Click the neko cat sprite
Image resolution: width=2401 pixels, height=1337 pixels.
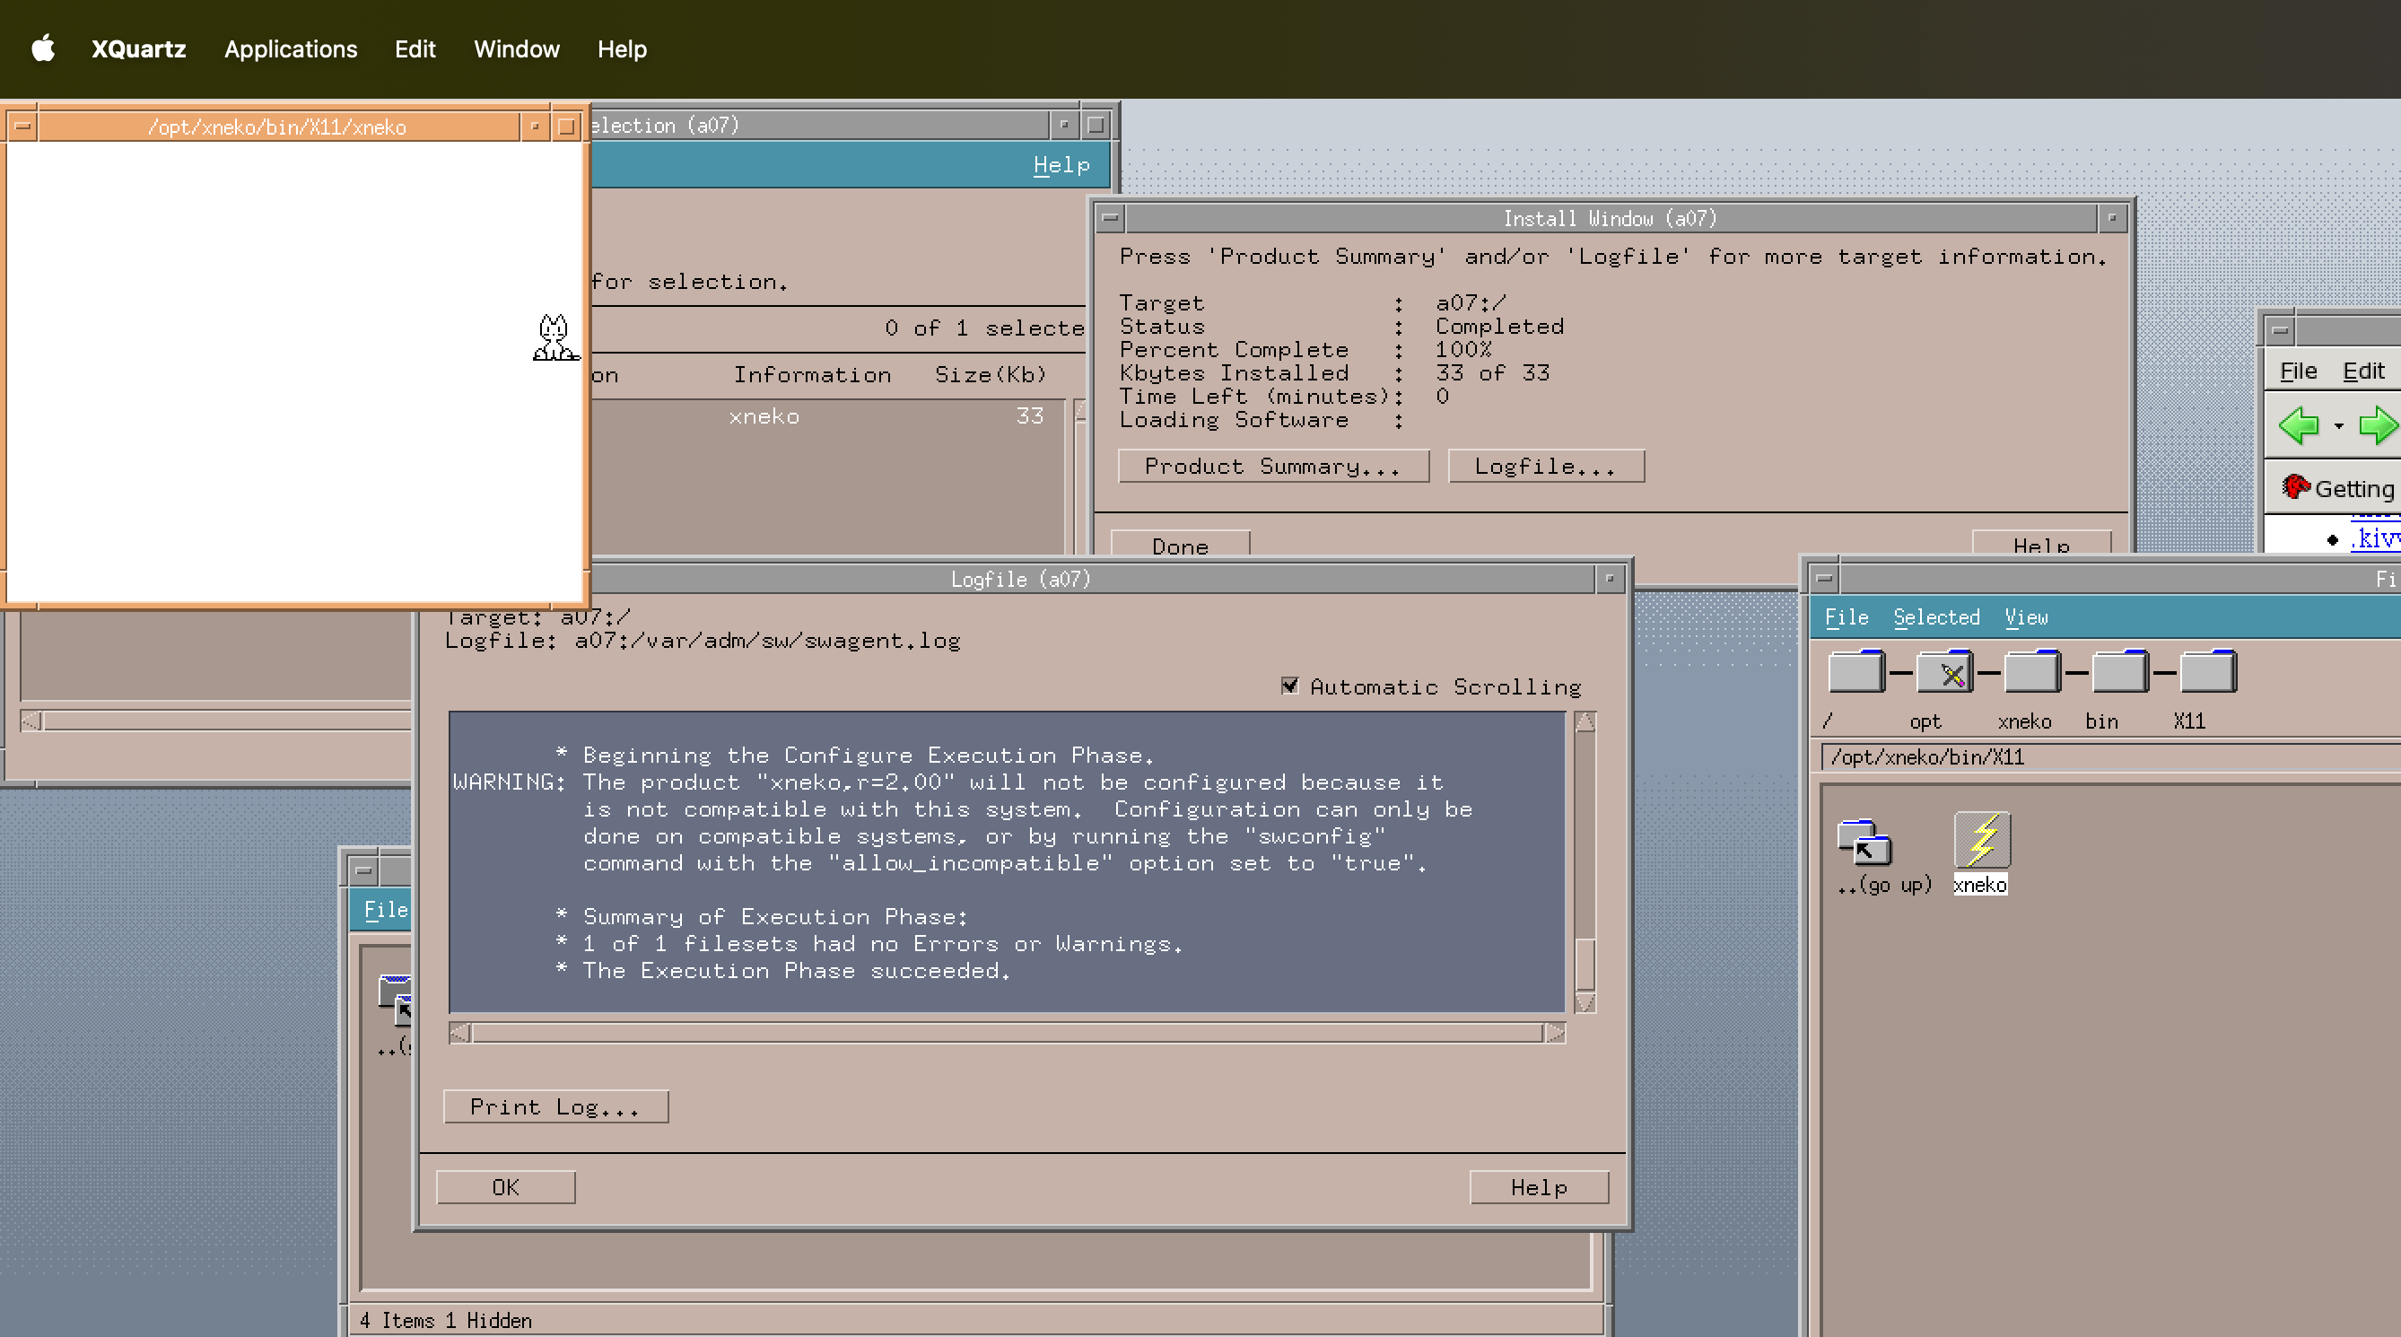pos(554,337)
